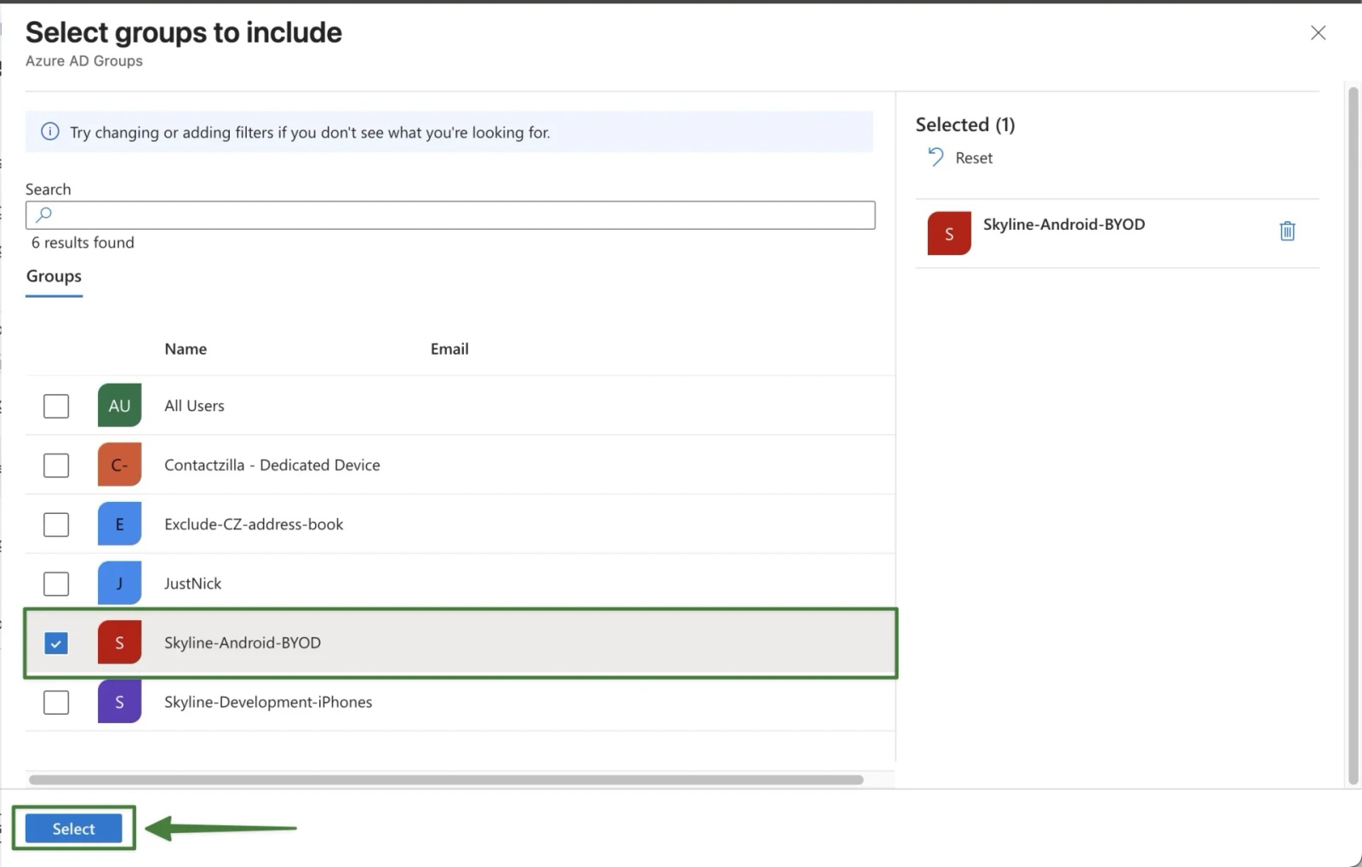Click the blue J avatar for JustNick
Image resolution: width=1362 pixels, height=867 pixels.
click(x=119, y=583)
